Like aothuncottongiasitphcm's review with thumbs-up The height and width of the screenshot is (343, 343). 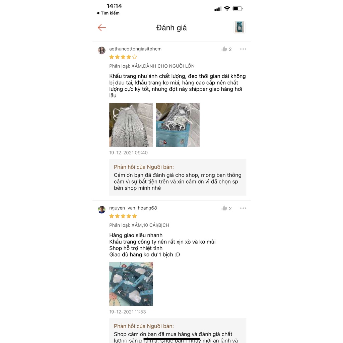click(224, 49)
